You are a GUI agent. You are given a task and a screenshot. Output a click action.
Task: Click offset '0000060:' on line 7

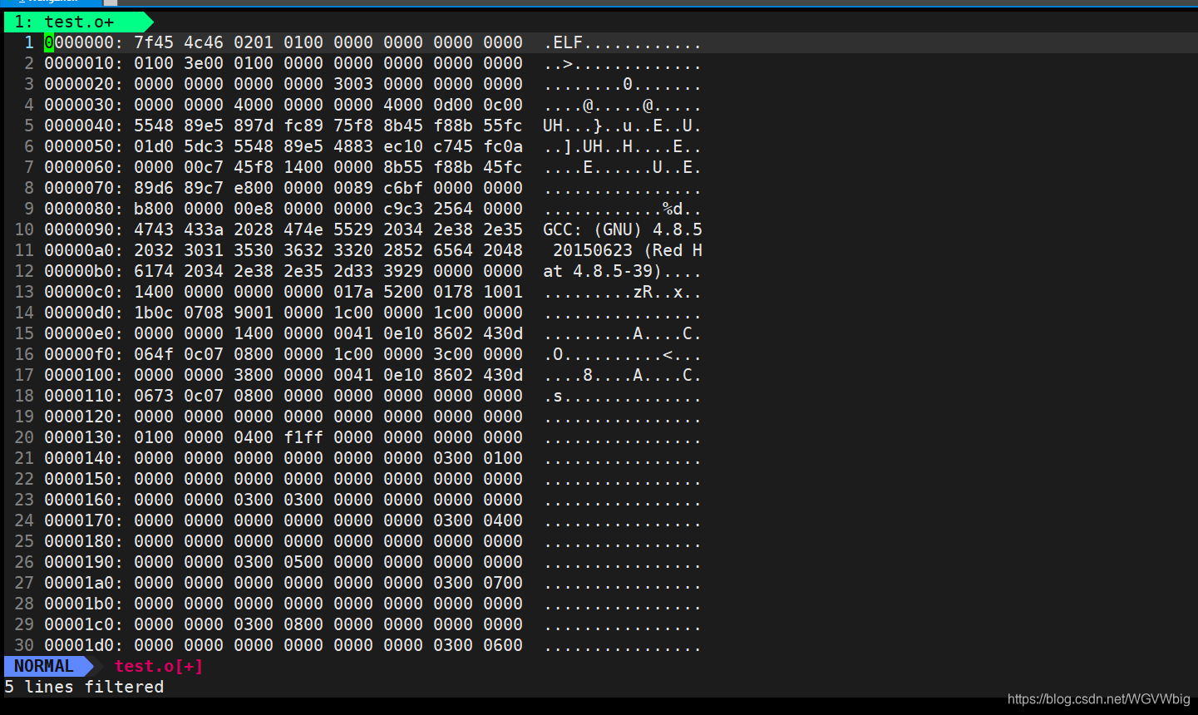tap(84, 167)
